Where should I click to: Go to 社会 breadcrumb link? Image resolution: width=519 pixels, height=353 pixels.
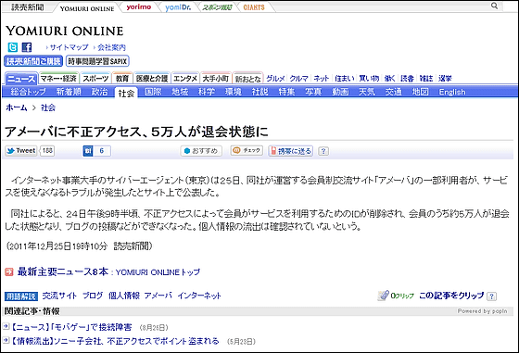pos(48,107)
